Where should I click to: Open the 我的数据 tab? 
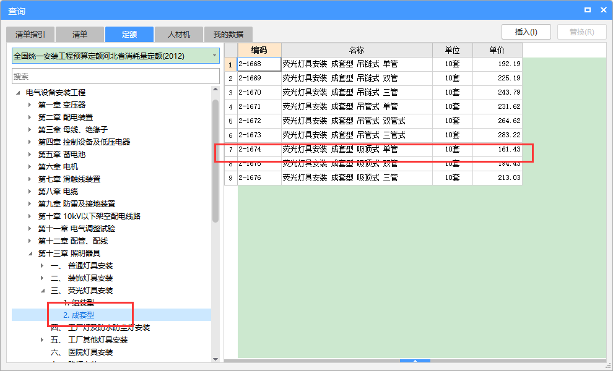[228, 35]
